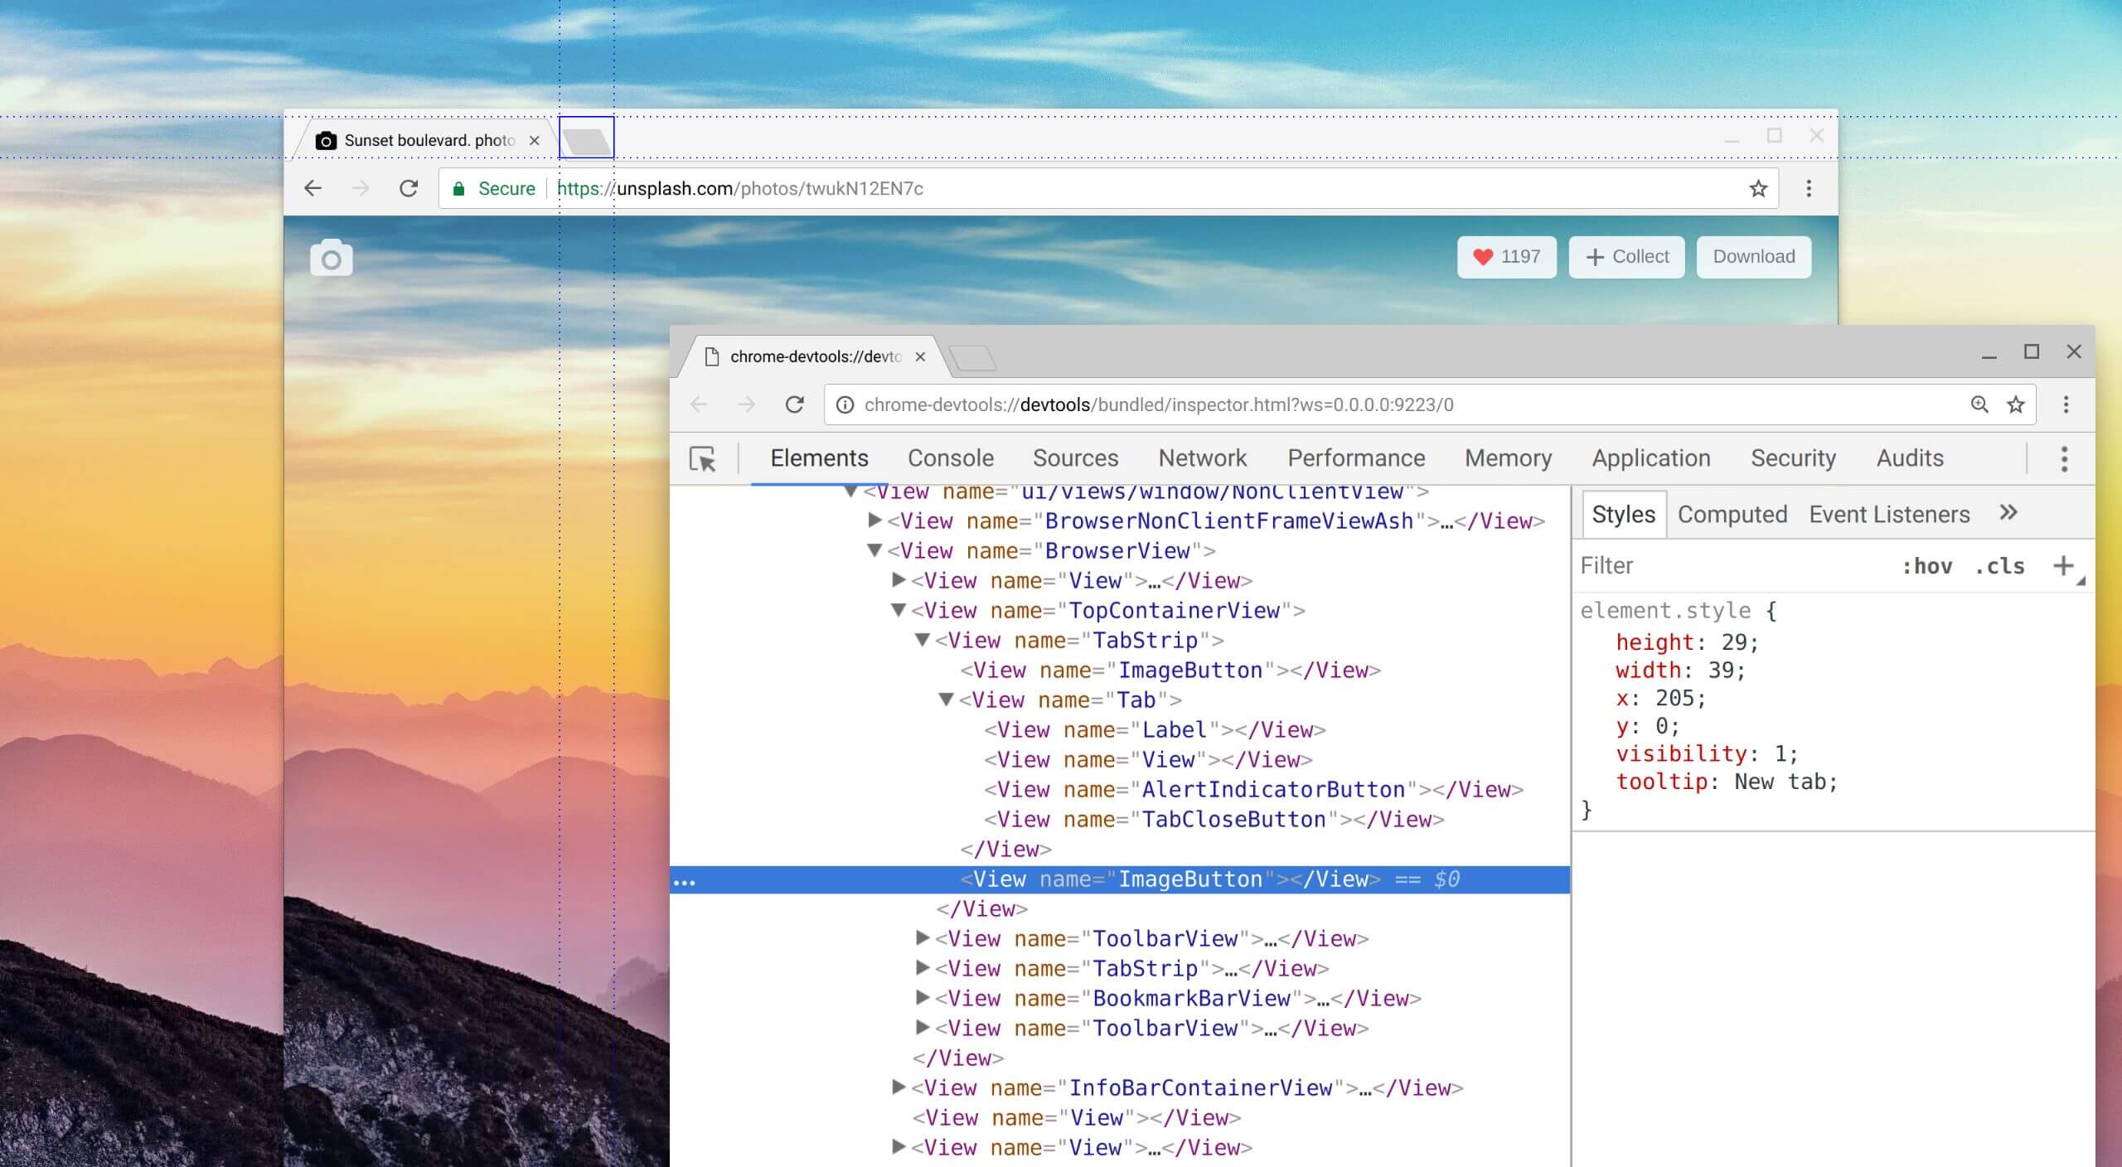The height and width of the screenshot is (1167, 2122).
Task: Bookmark the Unsplash page with the star
Action: [x=1757, y=189]
